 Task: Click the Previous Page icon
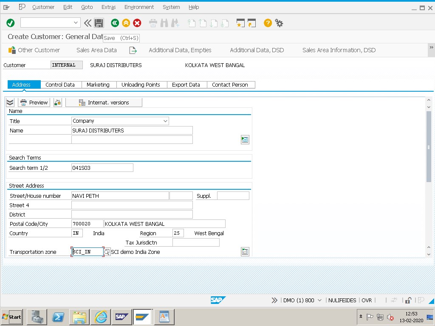click(x=203, y=23)
